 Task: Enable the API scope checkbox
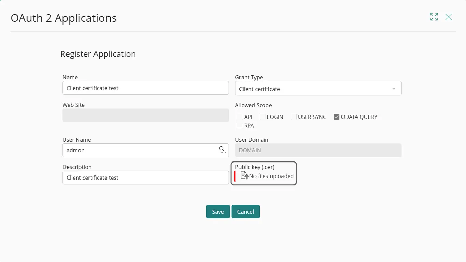[x=240, y=117]
